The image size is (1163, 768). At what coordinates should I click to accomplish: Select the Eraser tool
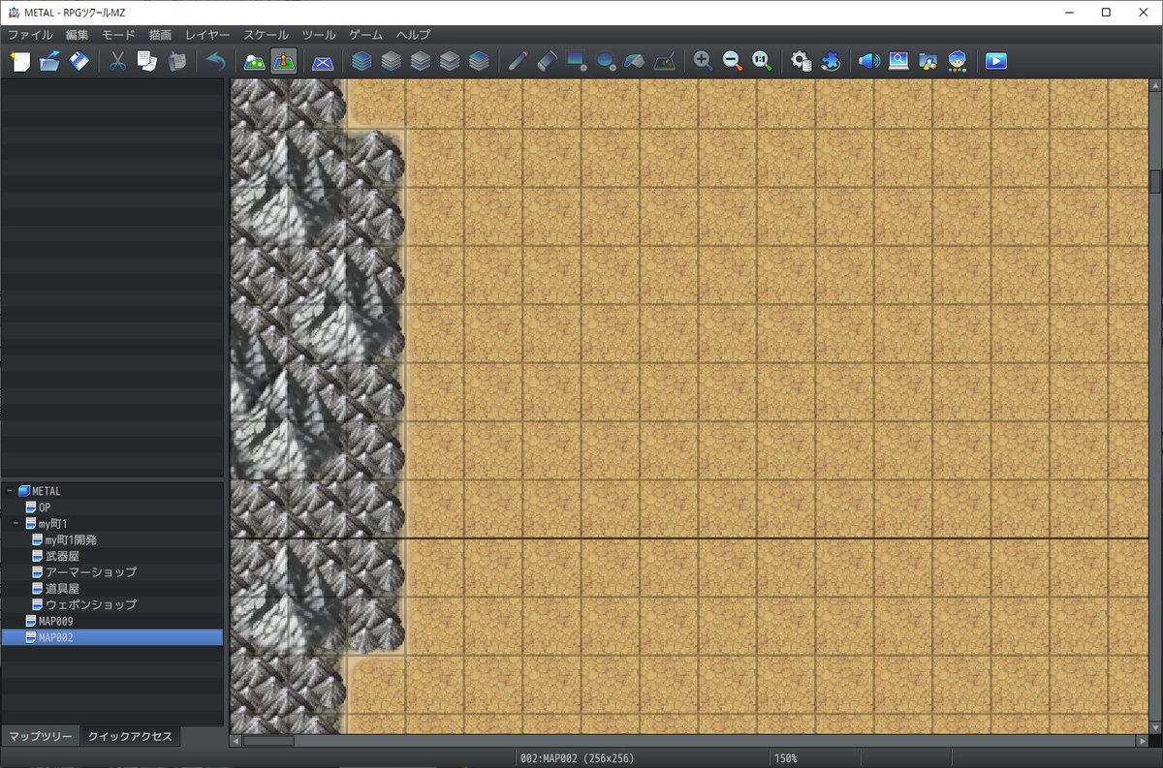point(547,61)
